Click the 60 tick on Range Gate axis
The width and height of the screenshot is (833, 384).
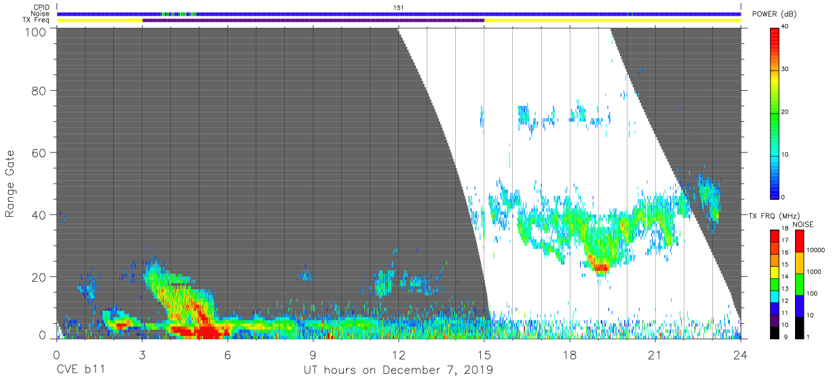pos(40,152)
